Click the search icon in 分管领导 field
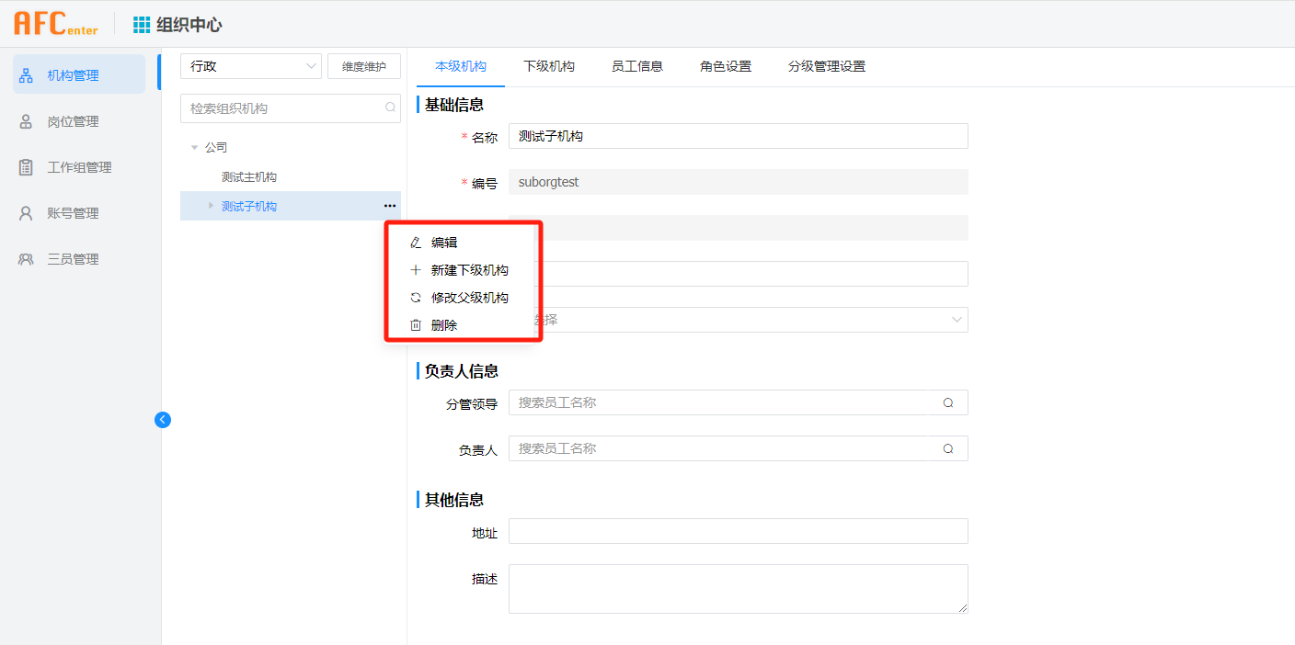This screenshot has height=645, width=1295. (948, 402)
